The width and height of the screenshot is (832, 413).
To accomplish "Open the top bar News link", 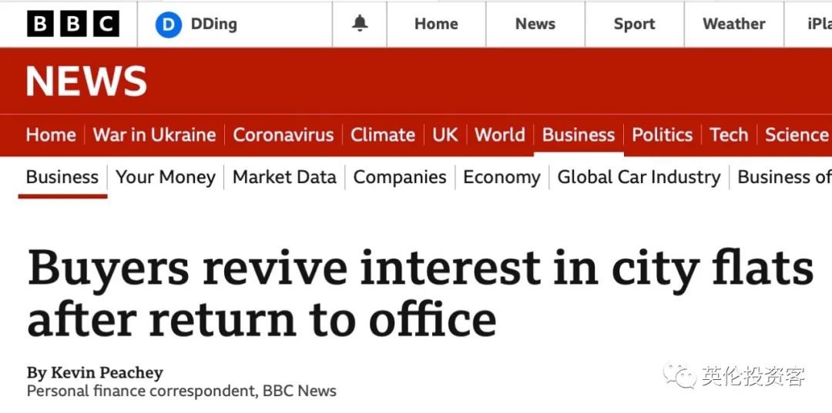I will [535, 24].
